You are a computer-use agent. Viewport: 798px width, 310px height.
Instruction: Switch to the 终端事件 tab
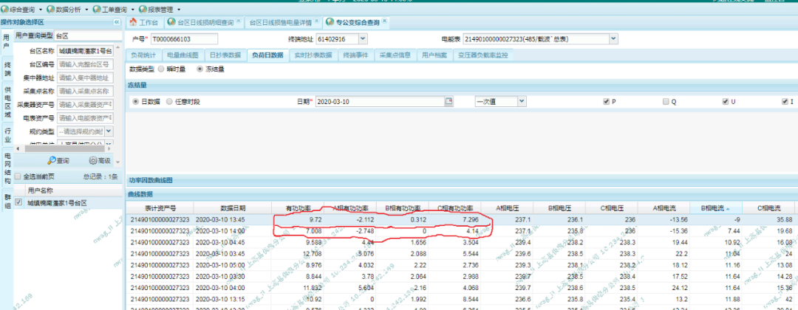point(355,55)
